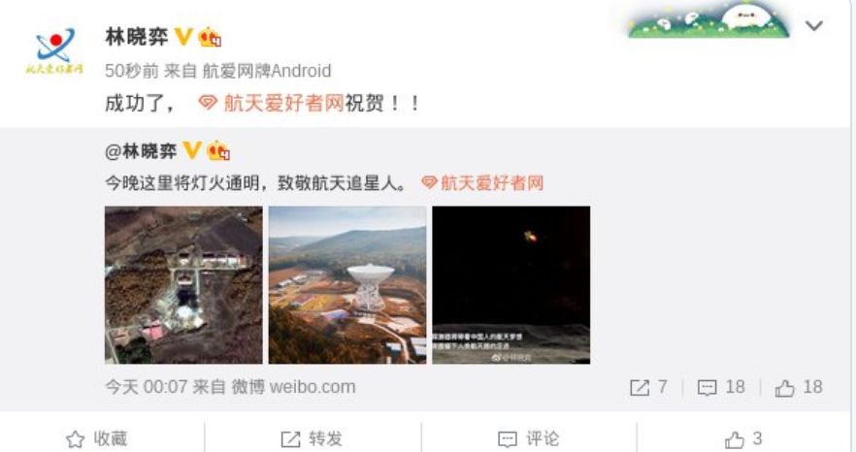The width and height of the screenshot is (856, 452).
Task: View the satellite aerial photo thumbnail
Action: click(x=183, y=285)
